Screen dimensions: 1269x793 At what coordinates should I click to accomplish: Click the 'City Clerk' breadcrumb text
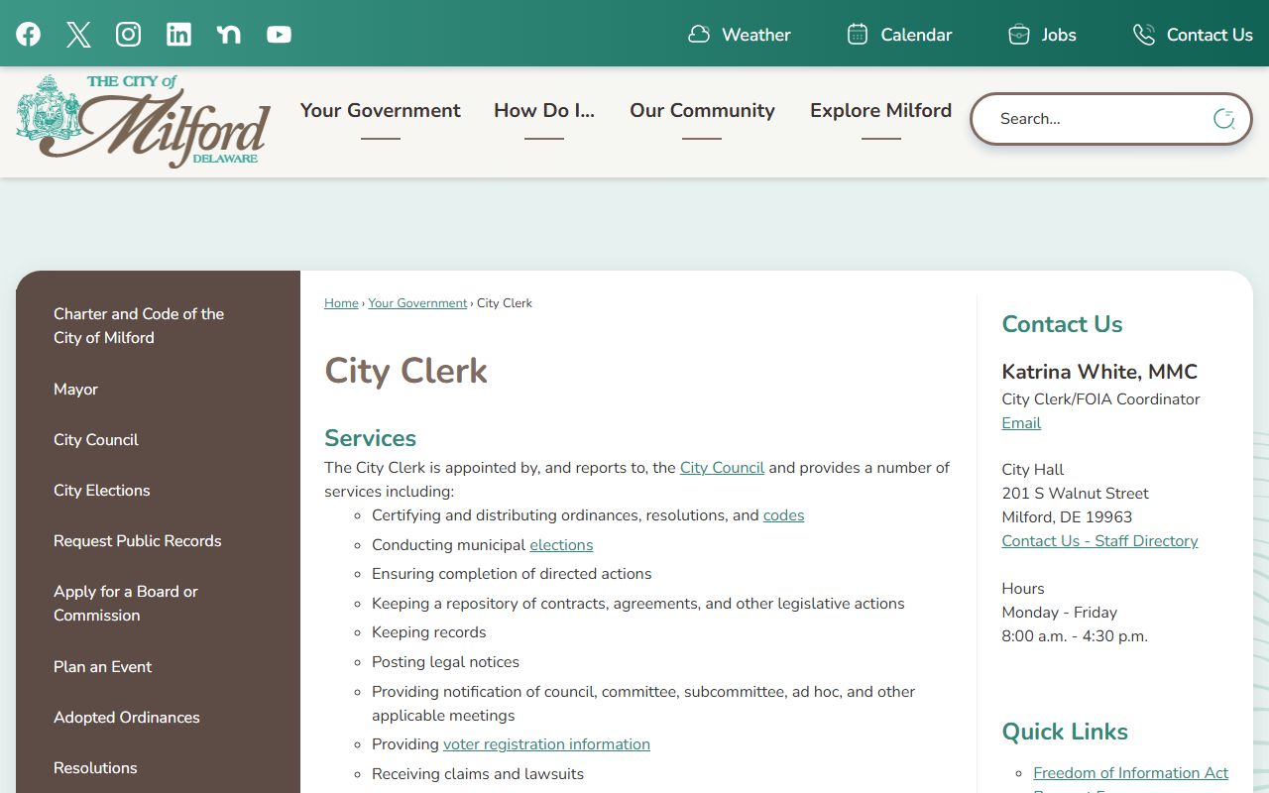pyautogui.click(x=505, y=303)
